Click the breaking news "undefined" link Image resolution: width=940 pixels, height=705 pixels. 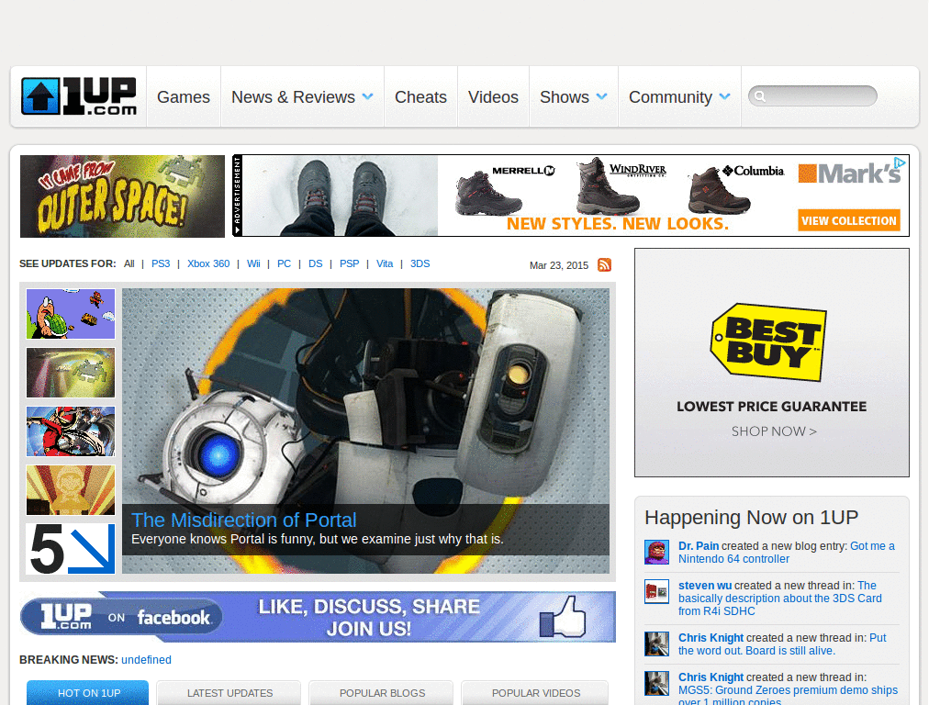146,660
